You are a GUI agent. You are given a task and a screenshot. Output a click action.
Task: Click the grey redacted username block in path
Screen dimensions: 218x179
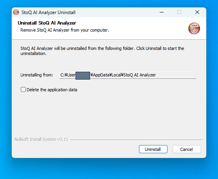point(83,76)
